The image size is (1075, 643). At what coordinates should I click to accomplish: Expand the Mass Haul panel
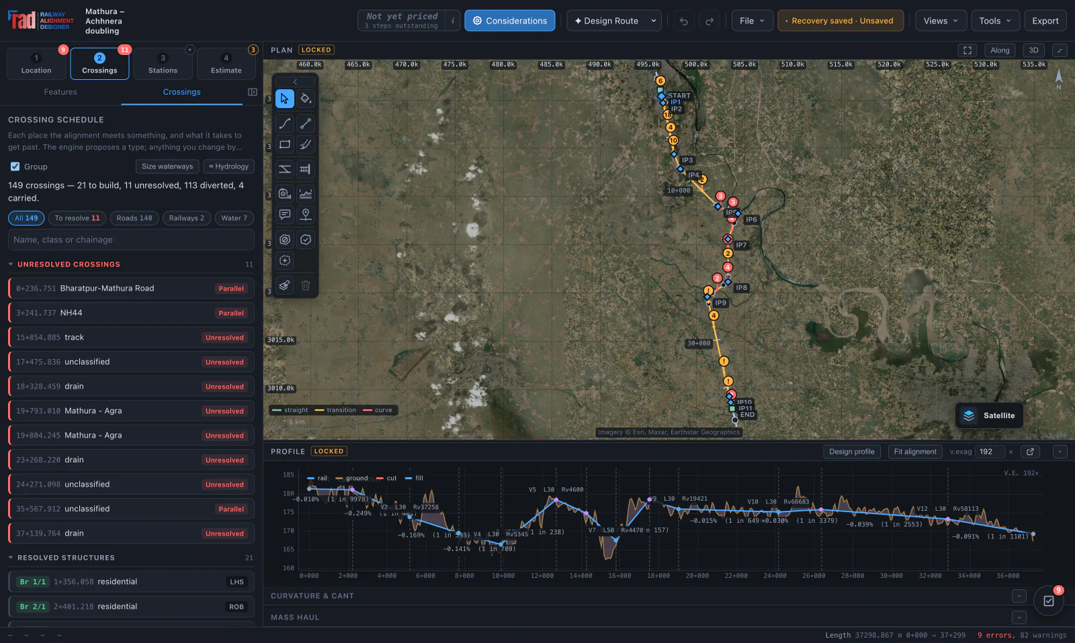pyautogui.click(x=1019, y=617)
